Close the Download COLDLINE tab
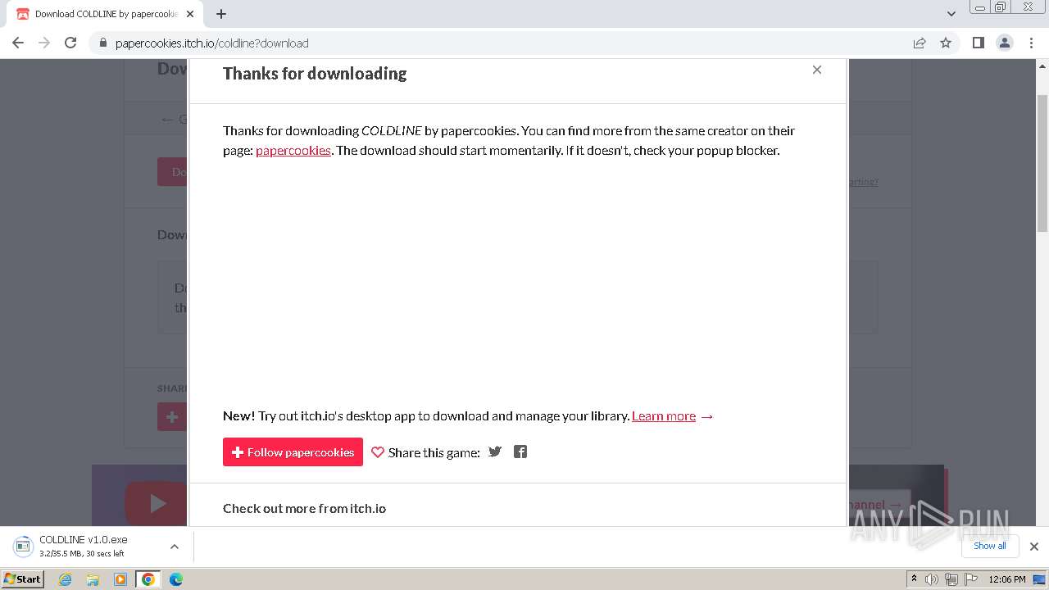This screenshot has height=590, width=1049. click(x=190, y=14)
